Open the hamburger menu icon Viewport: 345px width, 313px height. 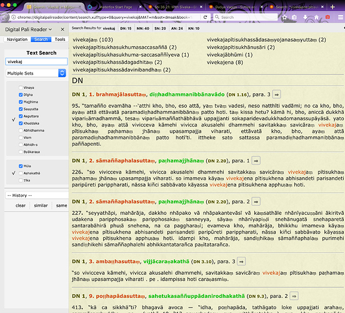tap(340, 17)
